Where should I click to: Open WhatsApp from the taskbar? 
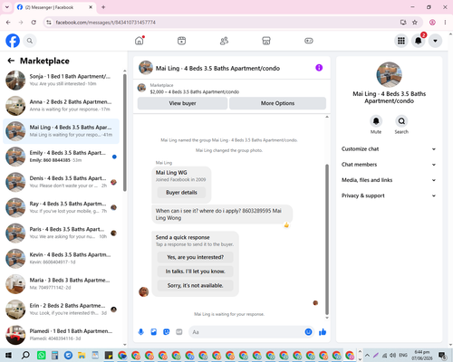[x=42, y=355]
